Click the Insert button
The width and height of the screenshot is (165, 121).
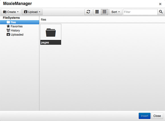pos(145,116)
